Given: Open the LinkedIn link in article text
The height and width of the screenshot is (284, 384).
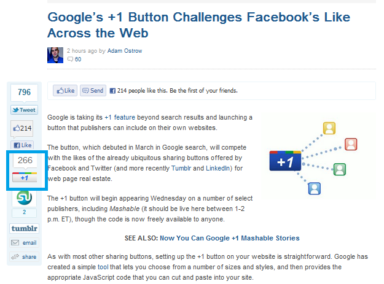Looking at the screenshot, I should pyautogui.click(x=219, y=168).
